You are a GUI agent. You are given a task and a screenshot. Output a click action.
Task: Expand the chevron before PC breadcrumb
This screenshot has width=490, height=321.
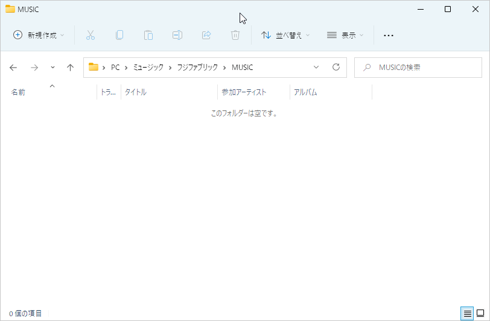coord(104,68)
